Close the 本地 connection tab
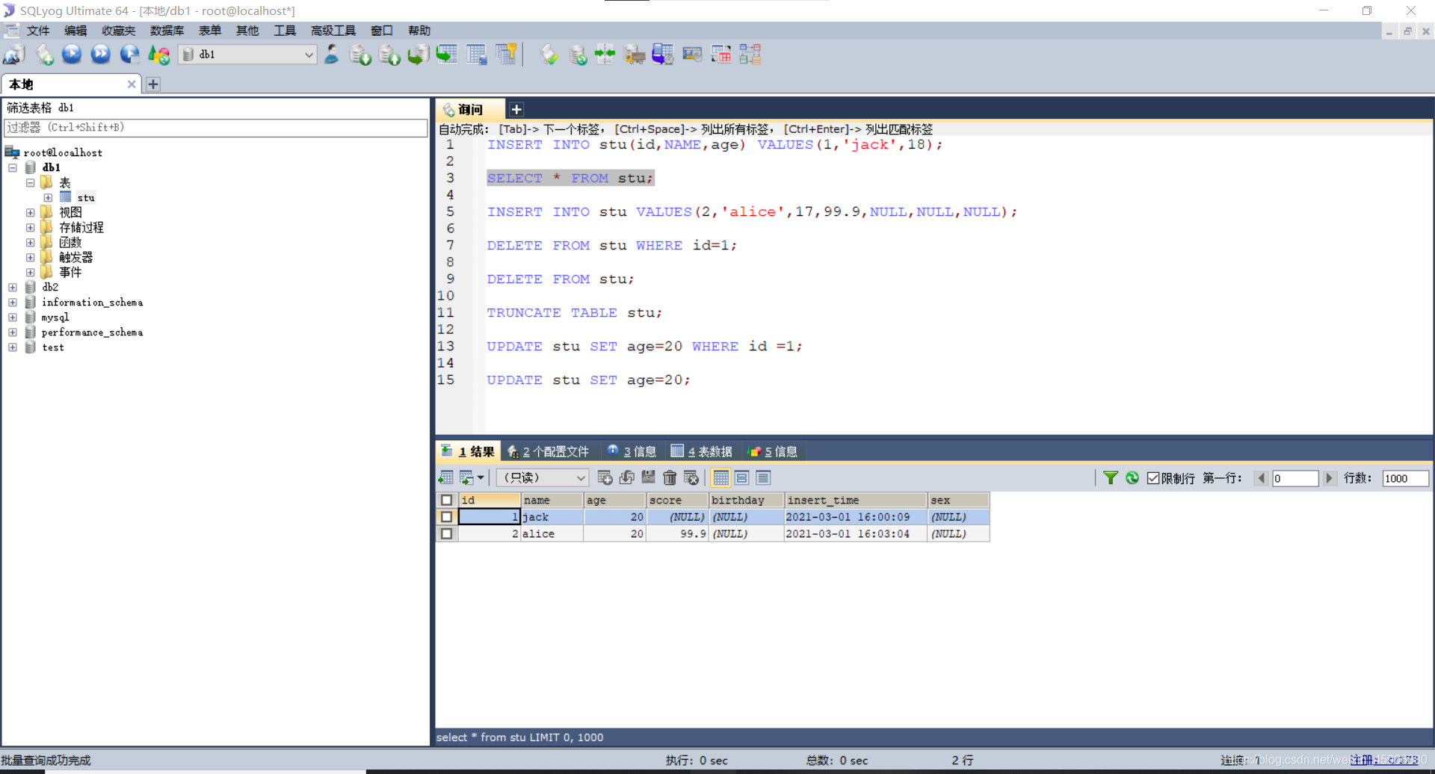 (x=132, y=84)
